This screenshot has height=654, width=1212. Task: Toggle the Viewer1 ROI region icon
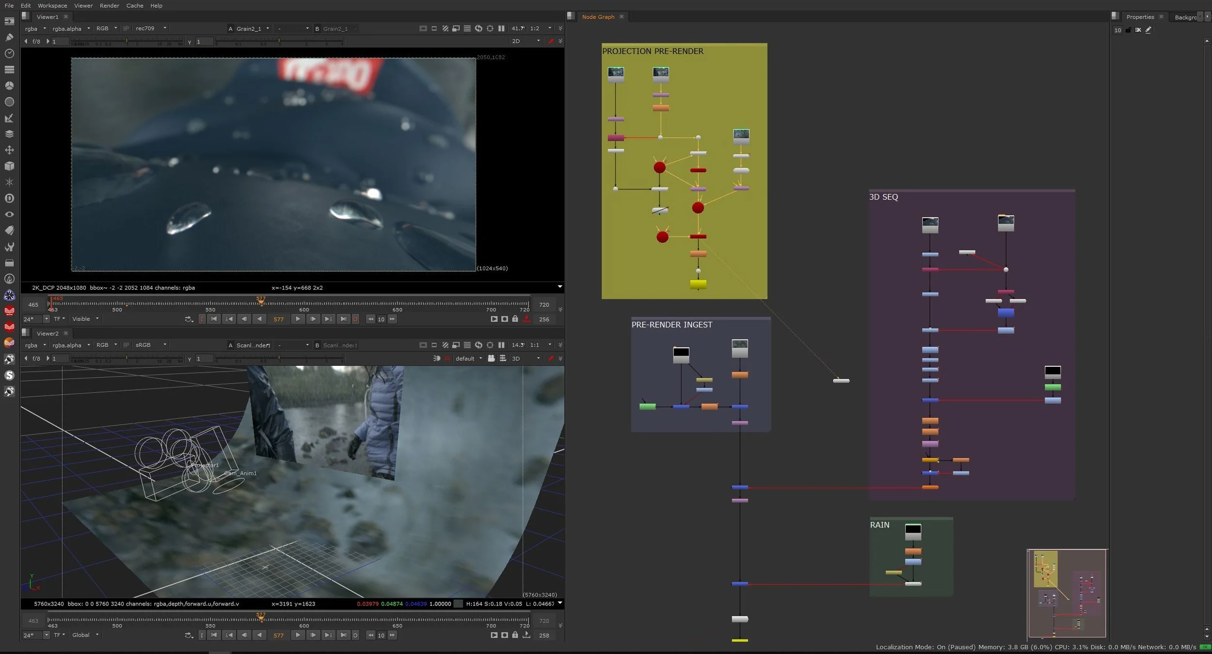coord(490,29)
